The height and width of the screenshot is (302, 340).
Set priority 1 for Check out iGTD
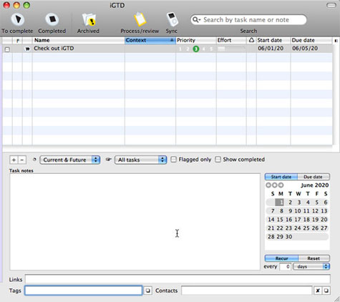pos(180,49)
